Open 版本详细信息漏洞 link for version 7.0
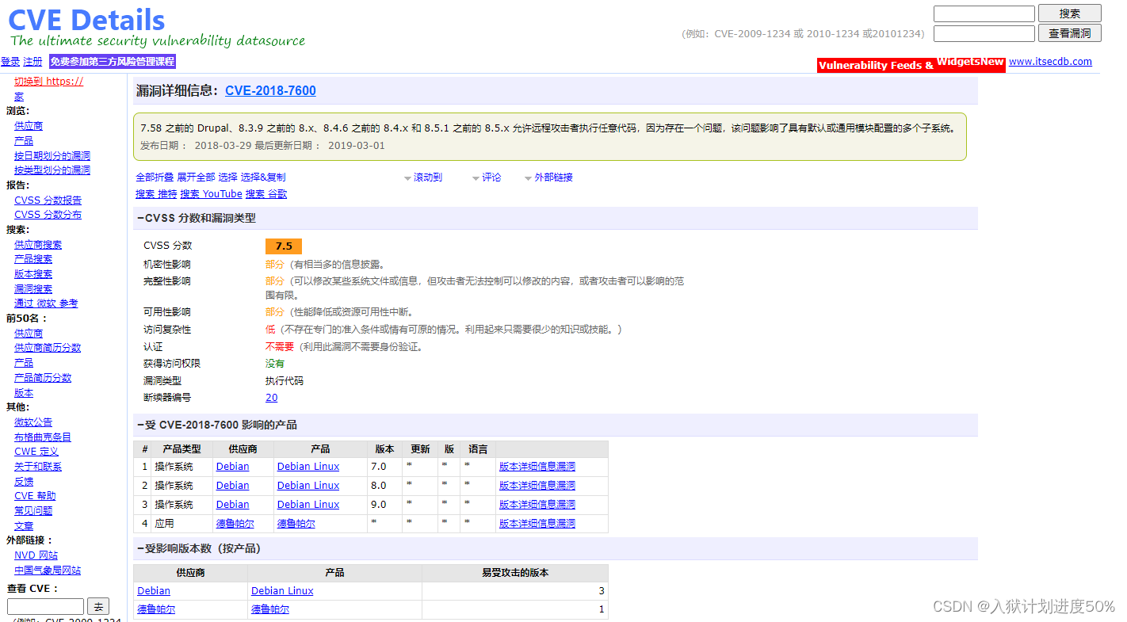1127x622 pixels. pyautogui.click(x=537, y=467)
